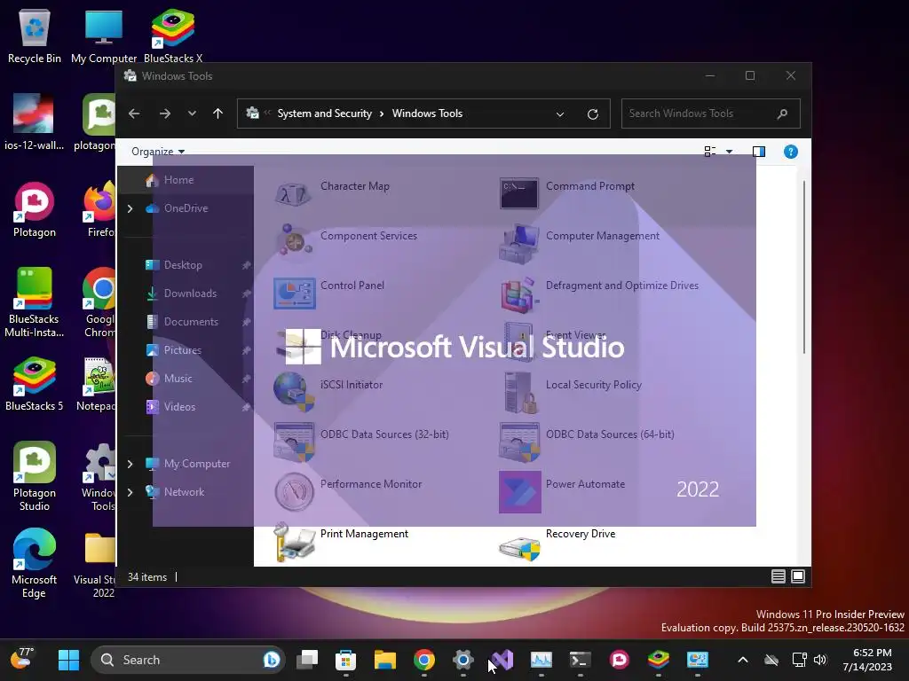Viewport: 909px width, 681px height.
Task: Open ODBC Data Sources (64-bit) icon
Action: coord(518,442)
